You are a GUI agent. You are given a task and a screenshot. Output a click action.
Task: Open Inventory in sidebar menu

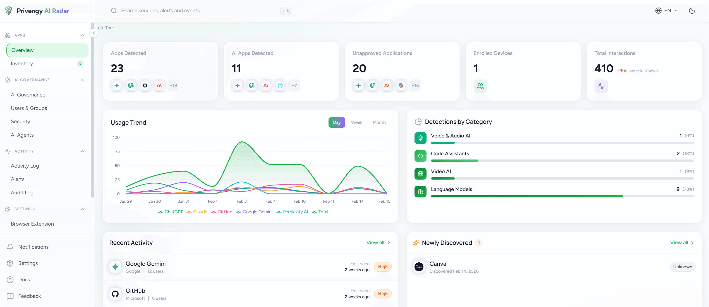[22, 64]
